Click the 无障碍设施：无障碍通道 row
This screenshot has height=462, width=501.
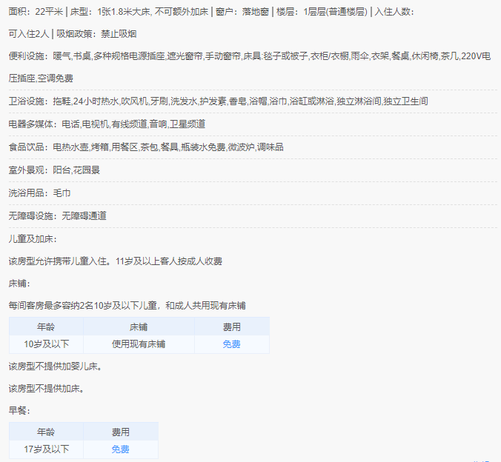[x=58, y=216]
